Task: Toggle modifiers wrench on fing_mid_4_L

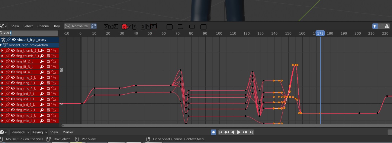Action: 42,121
